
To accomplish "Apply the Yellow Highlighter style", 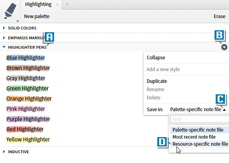I will [x=28, y=139].
